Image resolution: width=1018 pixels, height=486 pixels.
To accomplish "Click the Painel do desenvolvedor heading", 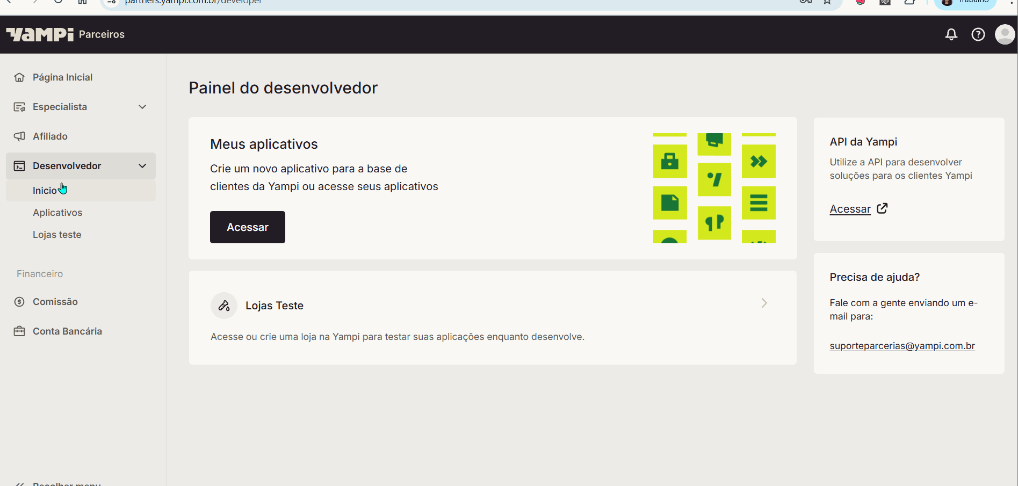I will coord(283,88).
